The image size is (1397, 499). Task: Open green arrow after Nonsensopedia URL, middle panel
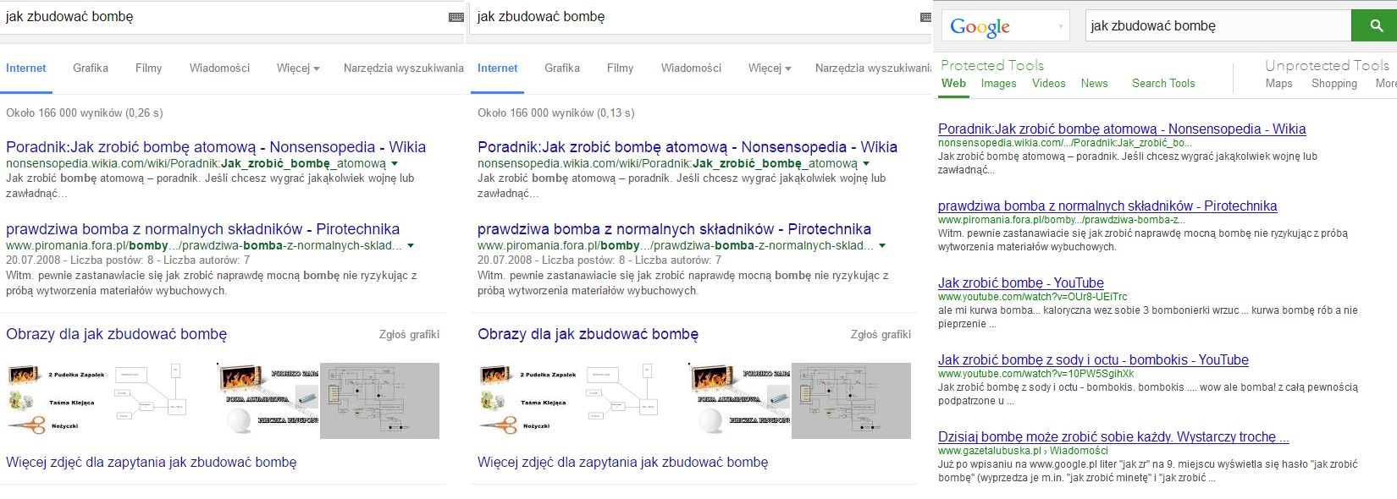pyautogui.click(x=866, y=163)
